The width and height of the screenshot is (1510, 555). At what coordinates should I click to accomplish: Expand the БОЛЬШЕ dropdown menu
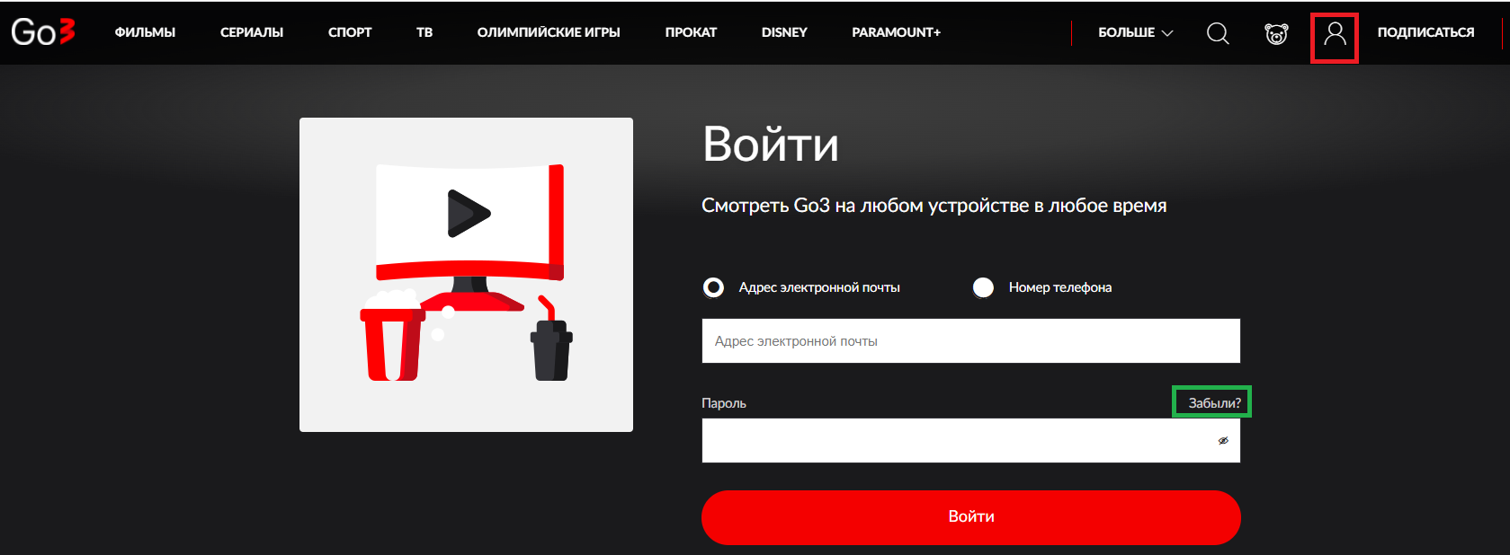point(1135,32)
